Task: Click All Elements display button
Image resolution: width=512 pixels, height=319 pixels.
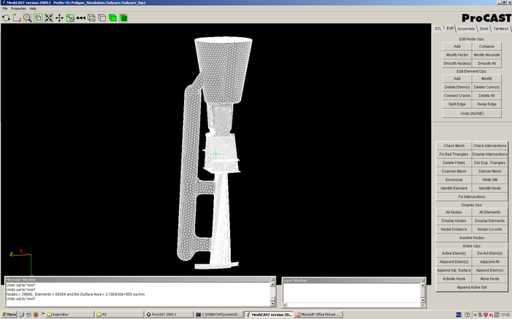Action: click(x=490, y=212)
